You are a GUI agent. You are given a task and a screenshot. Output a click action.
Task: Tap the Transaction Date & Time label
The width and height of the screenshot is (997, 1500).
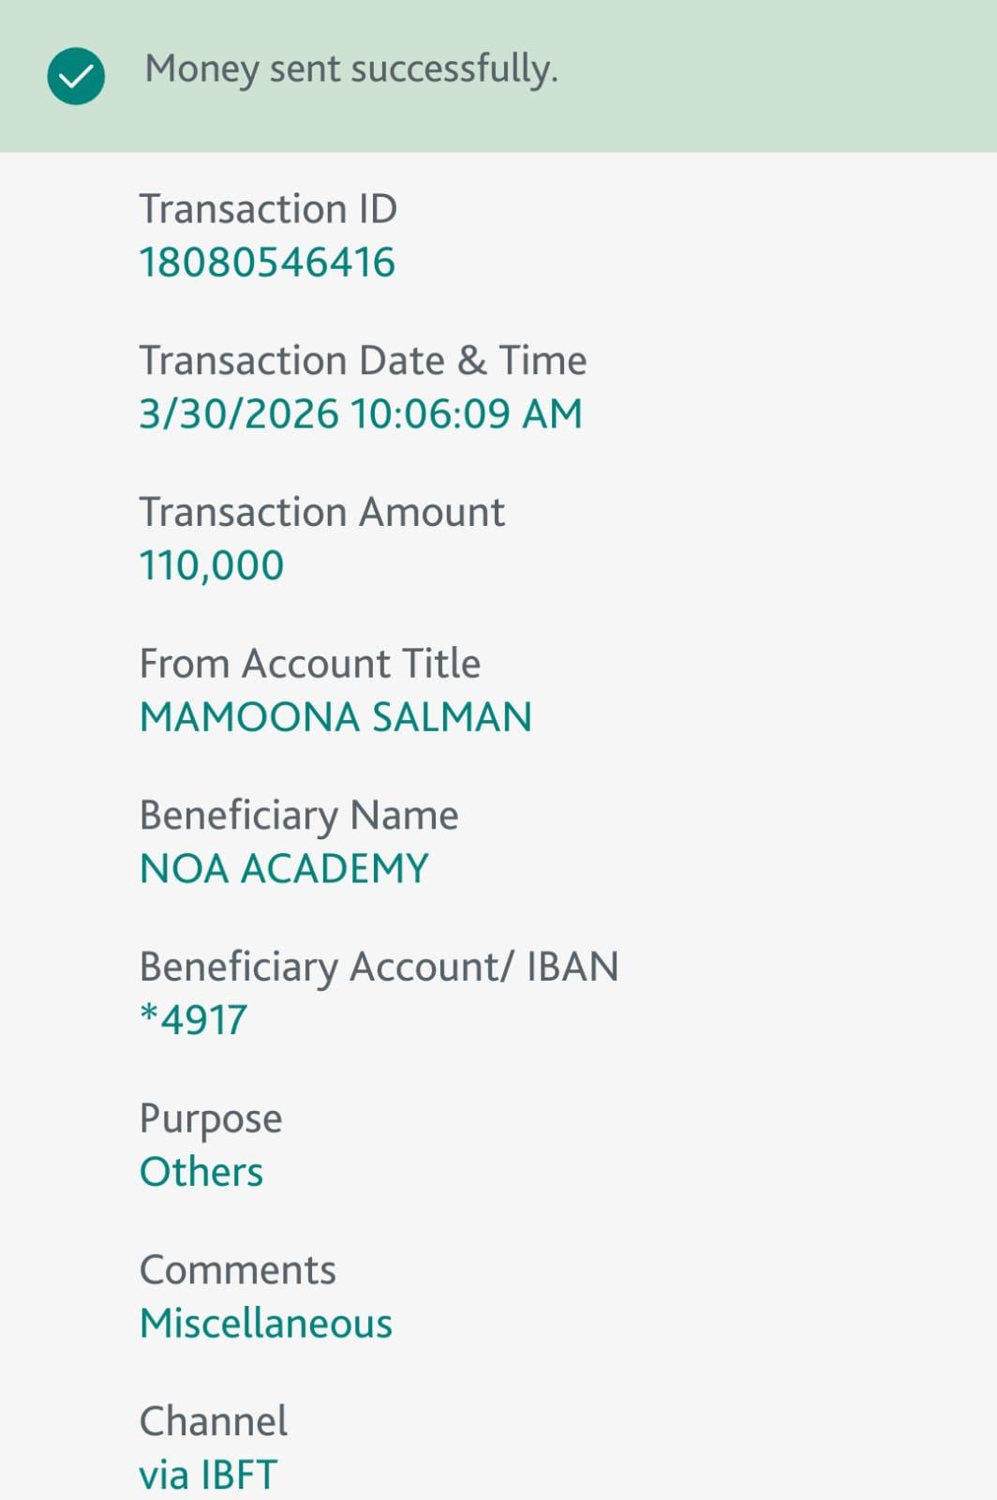pyautogui.click(x=363, y=360)
